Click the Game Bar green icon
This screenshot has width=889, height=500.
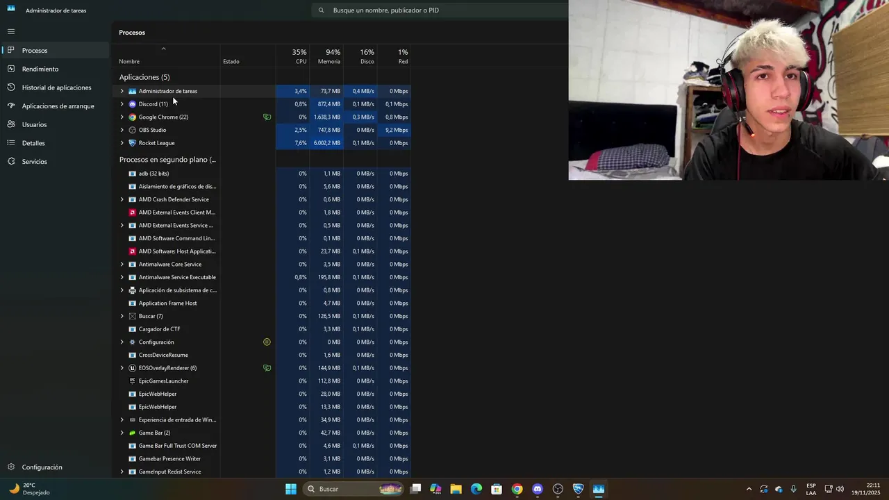133,433
